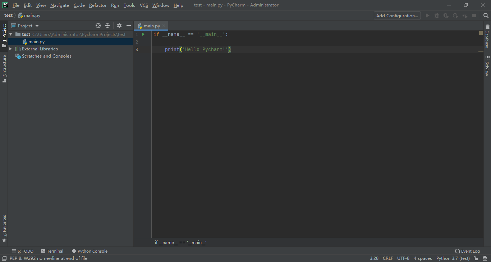Click the warning stripe mark on scrollbar

pyautogui.click(x=481, y=52)
